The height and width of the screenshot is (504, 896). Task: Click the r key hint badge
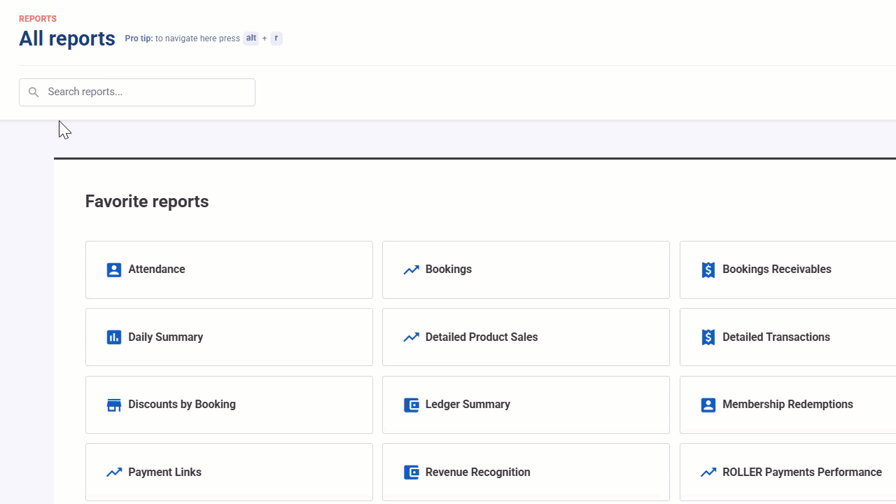[x=276, y=38]
